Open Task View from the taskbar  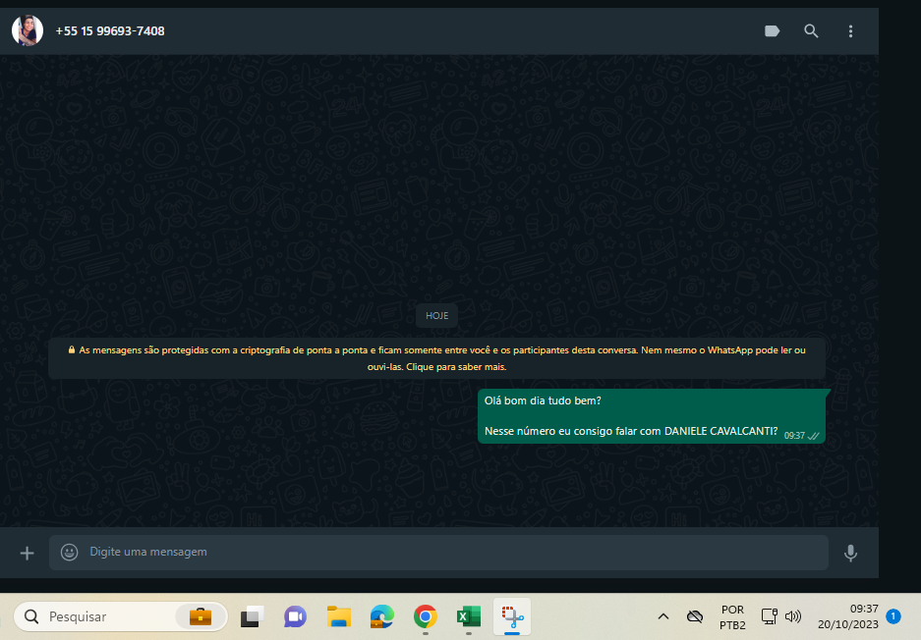click(253, 616)
